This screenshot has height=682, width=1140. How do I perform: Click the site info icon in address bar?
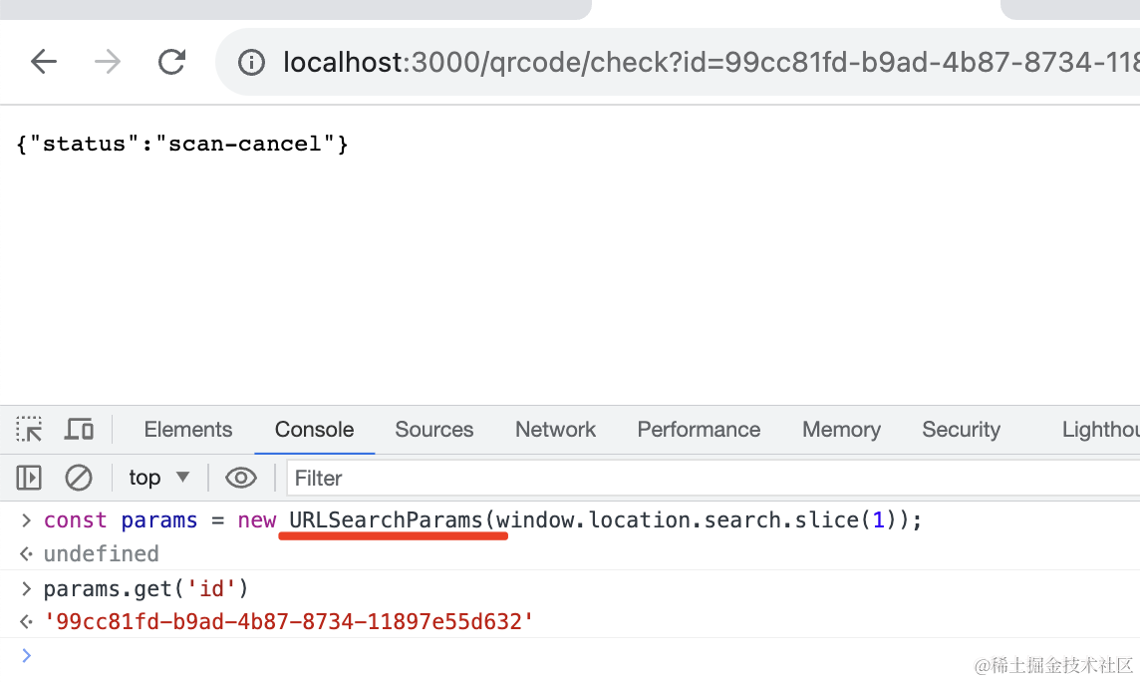tap(251, 63)
